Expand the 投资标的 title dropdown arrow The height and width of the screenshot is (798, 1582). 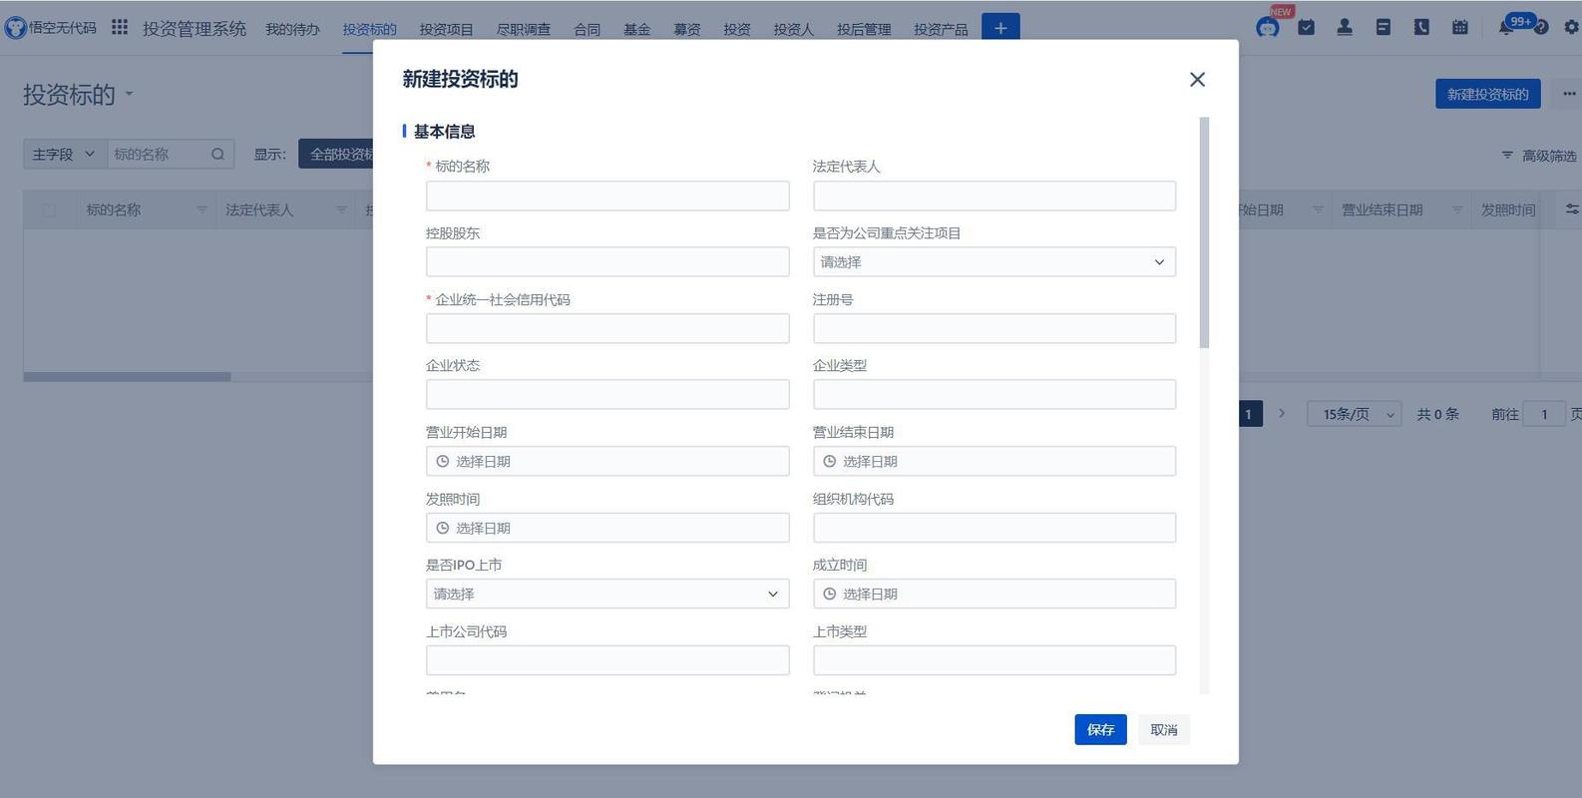tap(129, 95)
